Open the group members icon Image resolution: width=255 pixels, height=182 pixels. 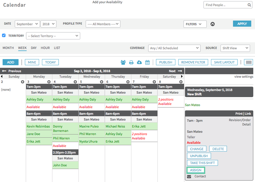pyautogui.click(x=123, y=62)
